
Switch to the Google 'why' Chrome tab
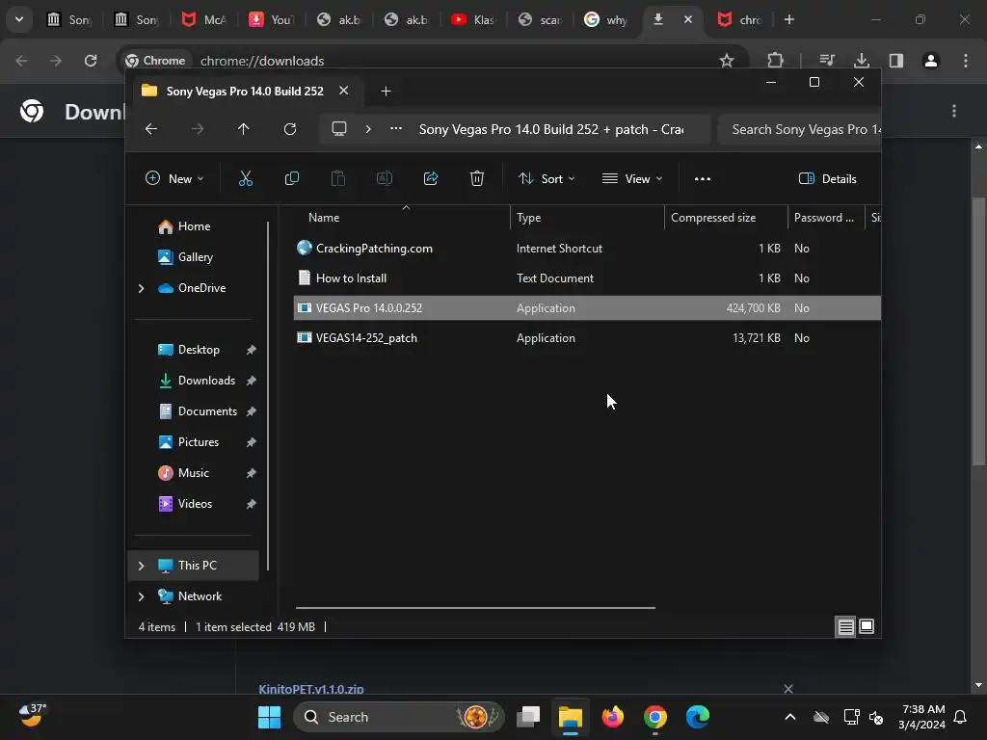point(607,20)
